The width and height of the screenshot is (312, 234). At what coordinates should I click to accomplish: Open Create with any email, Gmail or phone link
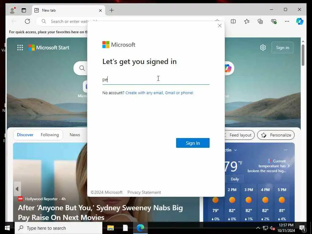[159, 93]
